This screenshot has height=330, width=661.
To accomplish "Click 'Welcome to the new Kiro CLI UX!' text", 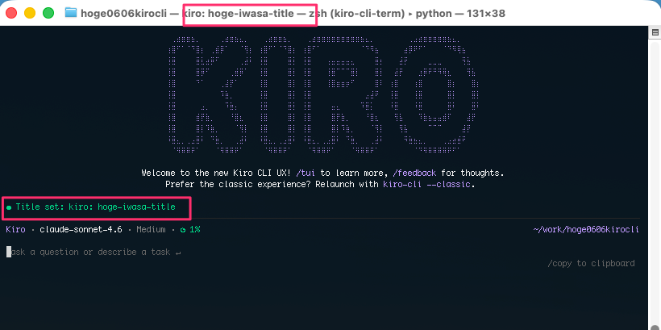I will (217, 173).
